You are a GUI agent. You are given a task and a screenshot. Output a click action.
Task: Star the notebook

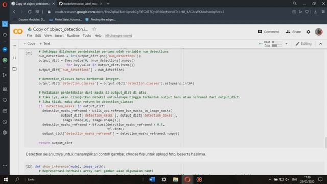pos(94,29)
